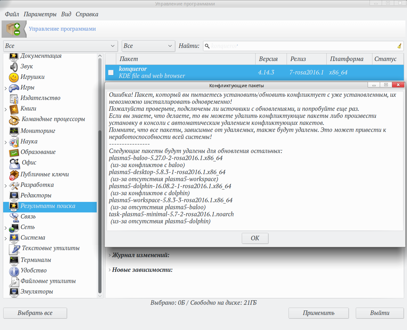Screen dimensions: 407x330
Task: Open the first Все filter dropdown
Action: click(61, 46)
